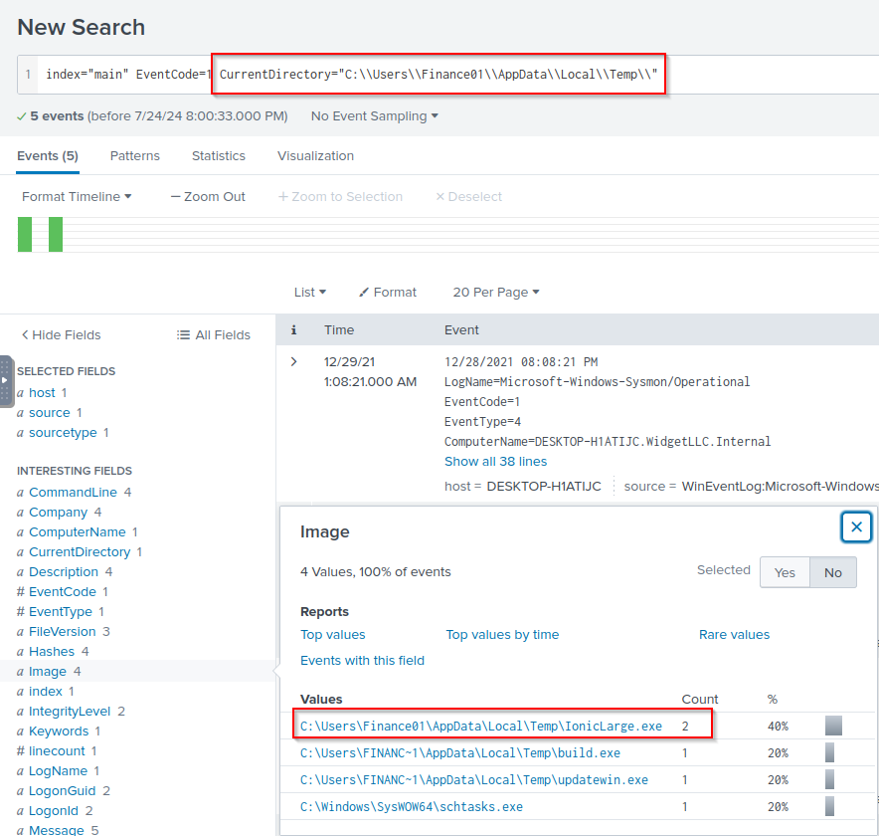Hide the fields sidebar

click(x=61, y=335)
